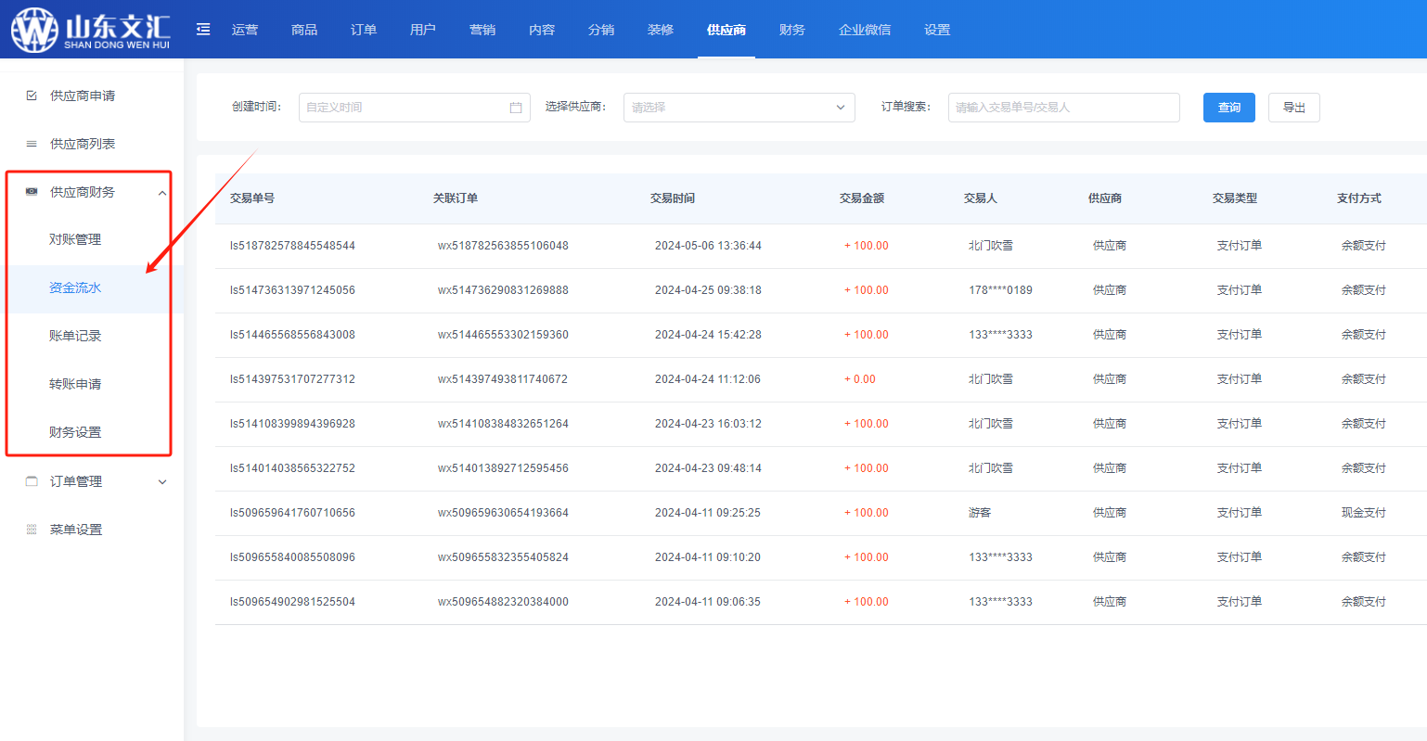Open the 财务 top menu
1427x741 pixels.
point(792,30)
